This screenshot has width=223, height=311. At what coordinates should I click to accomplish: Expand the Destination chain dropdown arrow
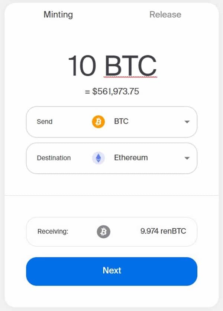[x=187, y=158]
